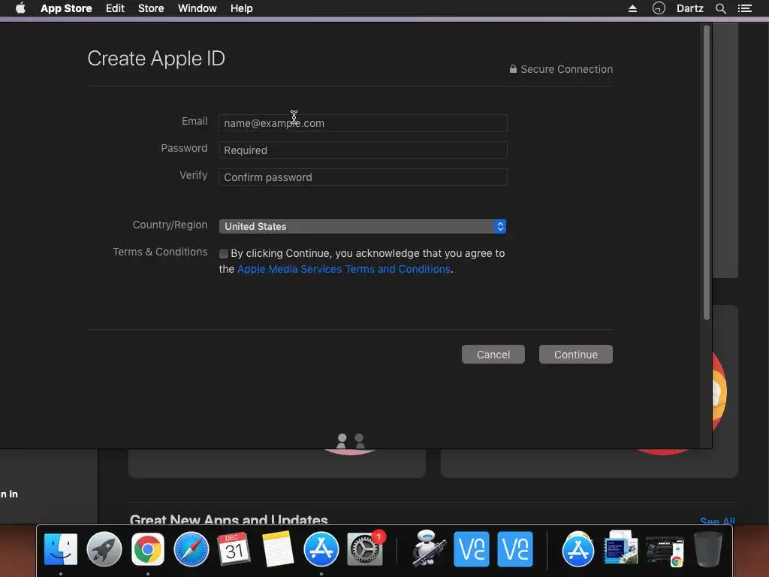Open the Help menu
This screenshot has width=769, height=577.
[x=242, y=8]
